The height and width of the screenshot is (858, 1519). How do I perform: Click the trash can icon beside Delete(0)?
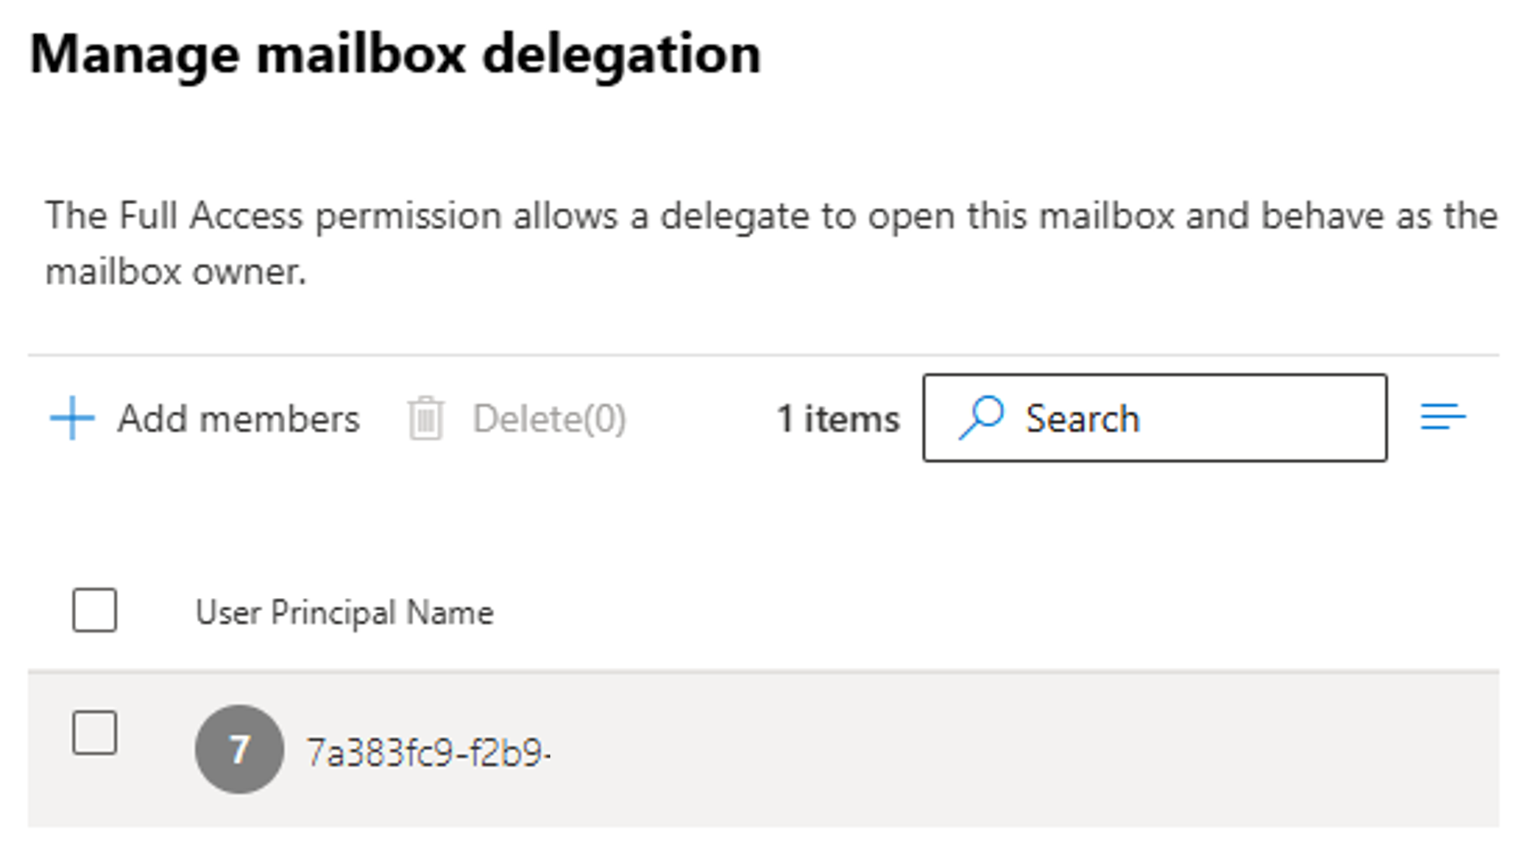tap(426, 418)
